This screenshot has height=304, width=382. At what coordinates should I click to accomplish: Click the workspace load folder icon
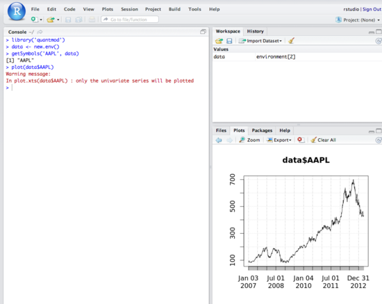(x=219, y=41)
